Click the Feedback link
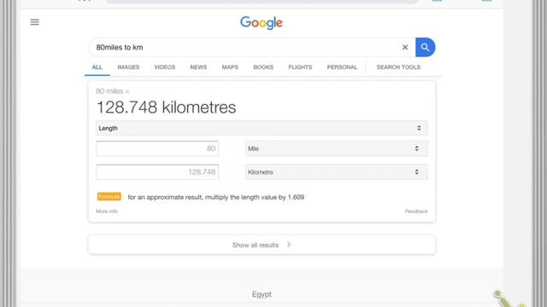This screenshot has height=307, width=547. point(416,211)
